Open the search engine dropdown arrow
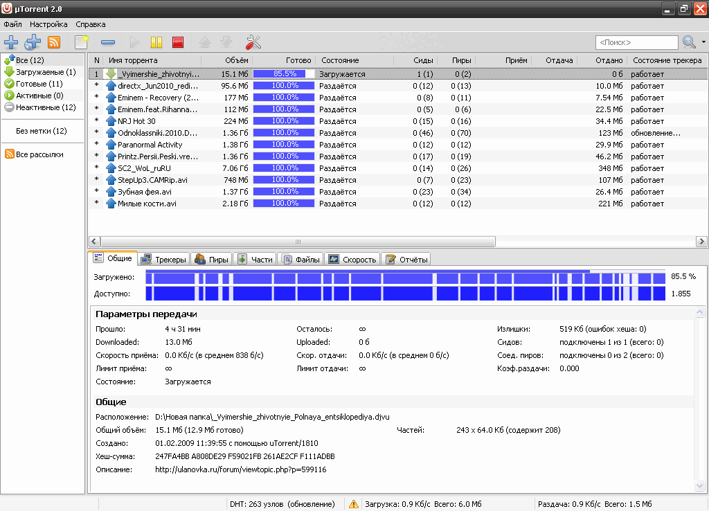 (703, 42)
